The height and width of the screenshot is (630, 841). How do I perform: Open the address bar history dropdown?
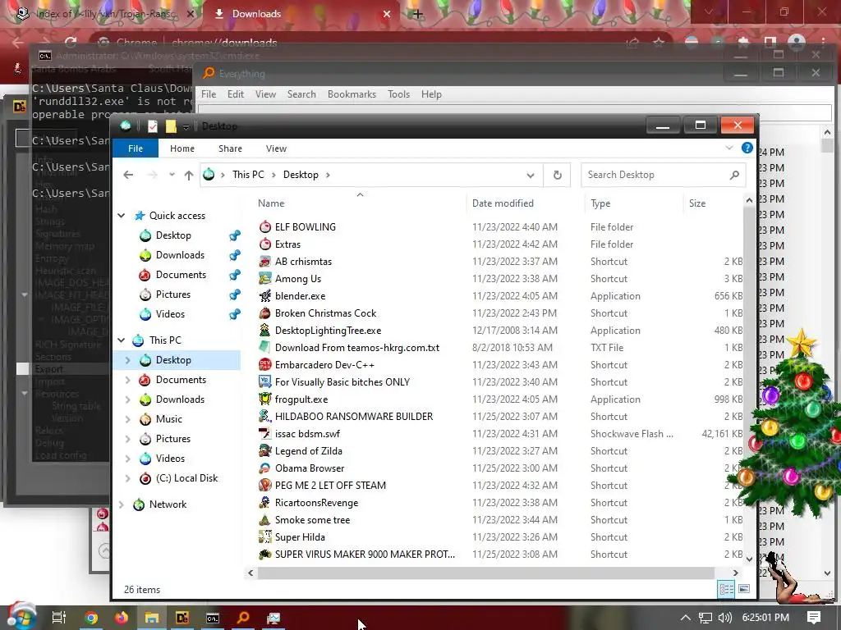(530, 176)
